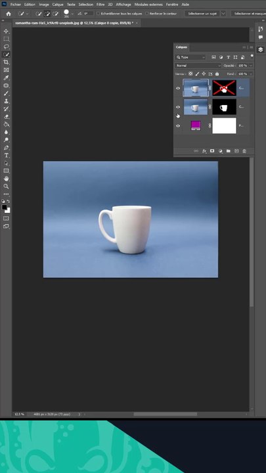Open the Calque menu
Screen dimensions: 266x473
[x=58, y=5]
